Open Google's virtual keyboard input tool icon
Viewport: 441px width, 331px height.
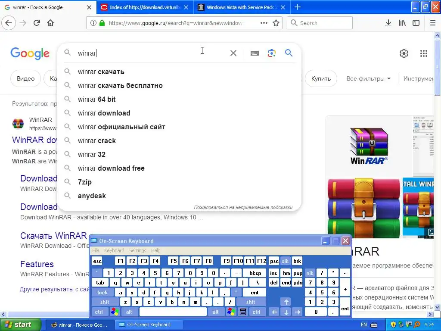click(255, 53)
